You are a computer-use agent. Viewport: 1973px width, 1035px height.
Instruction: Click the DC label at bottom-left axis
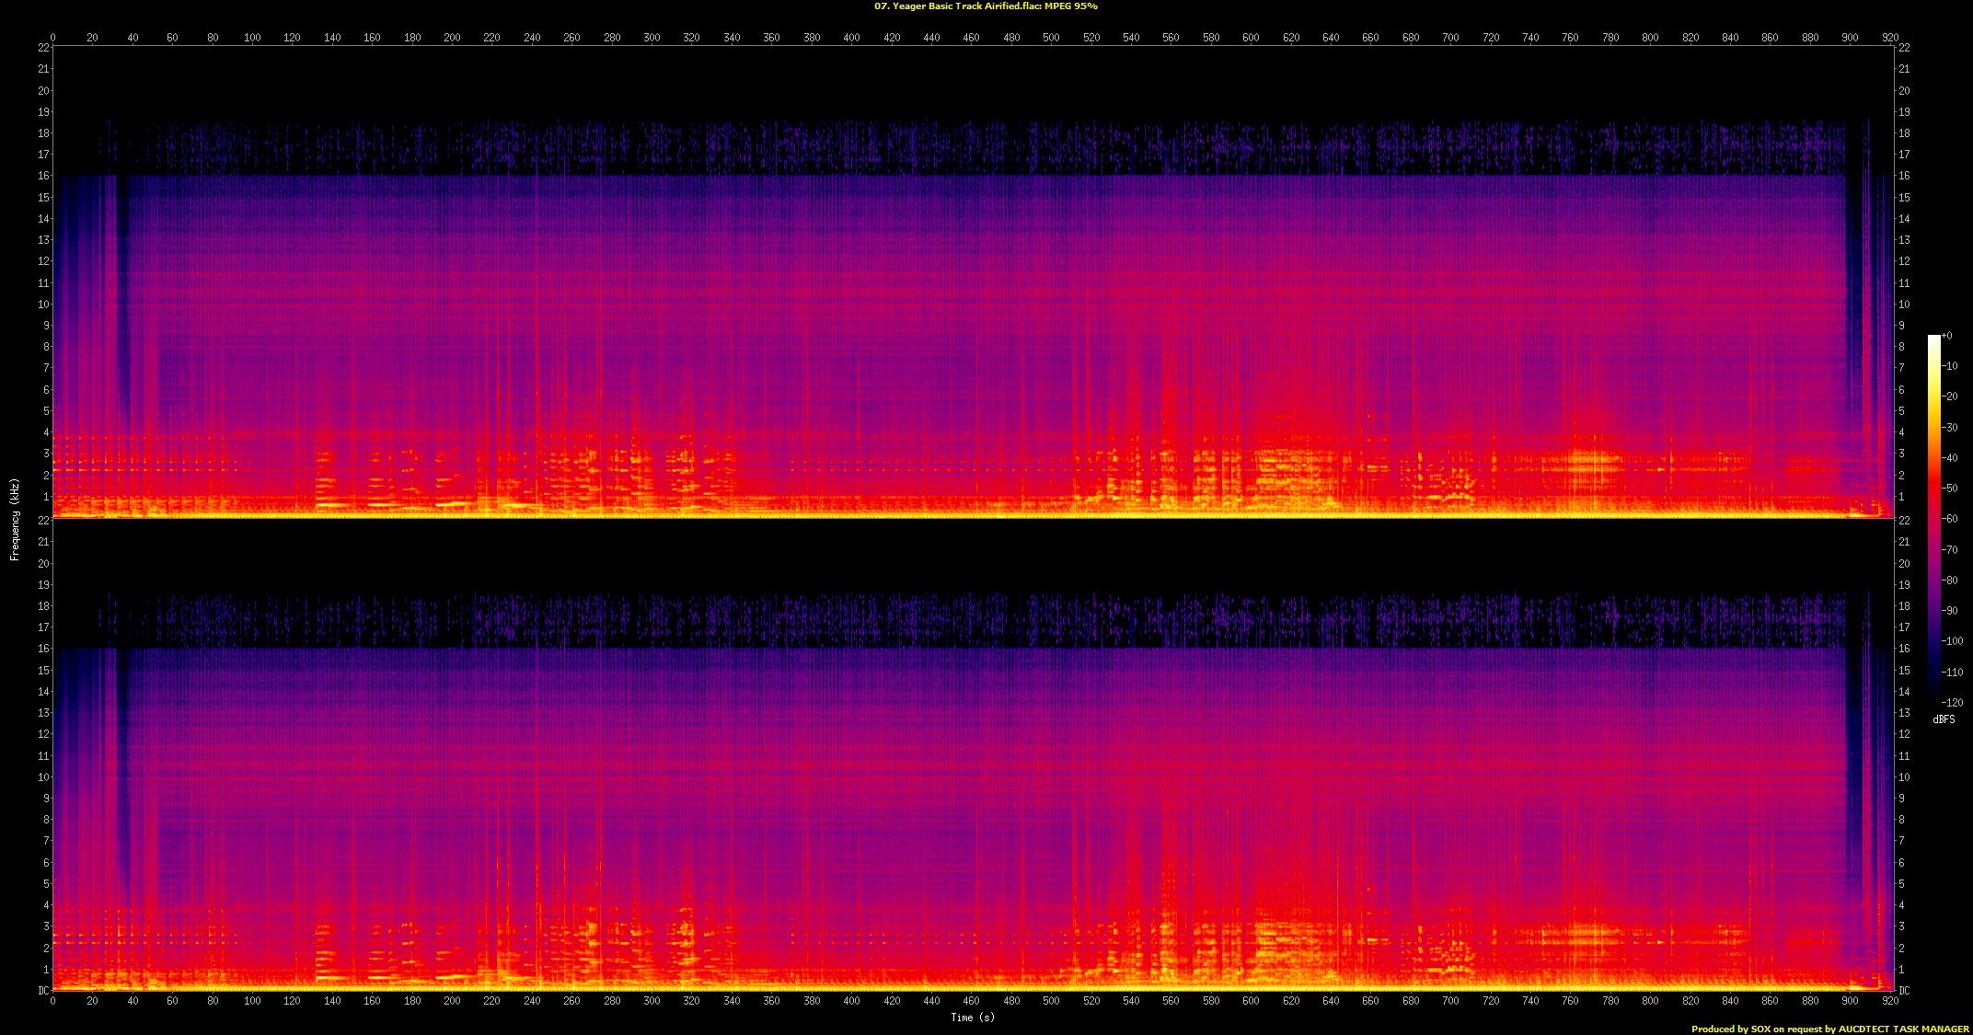tap(43, 991)
